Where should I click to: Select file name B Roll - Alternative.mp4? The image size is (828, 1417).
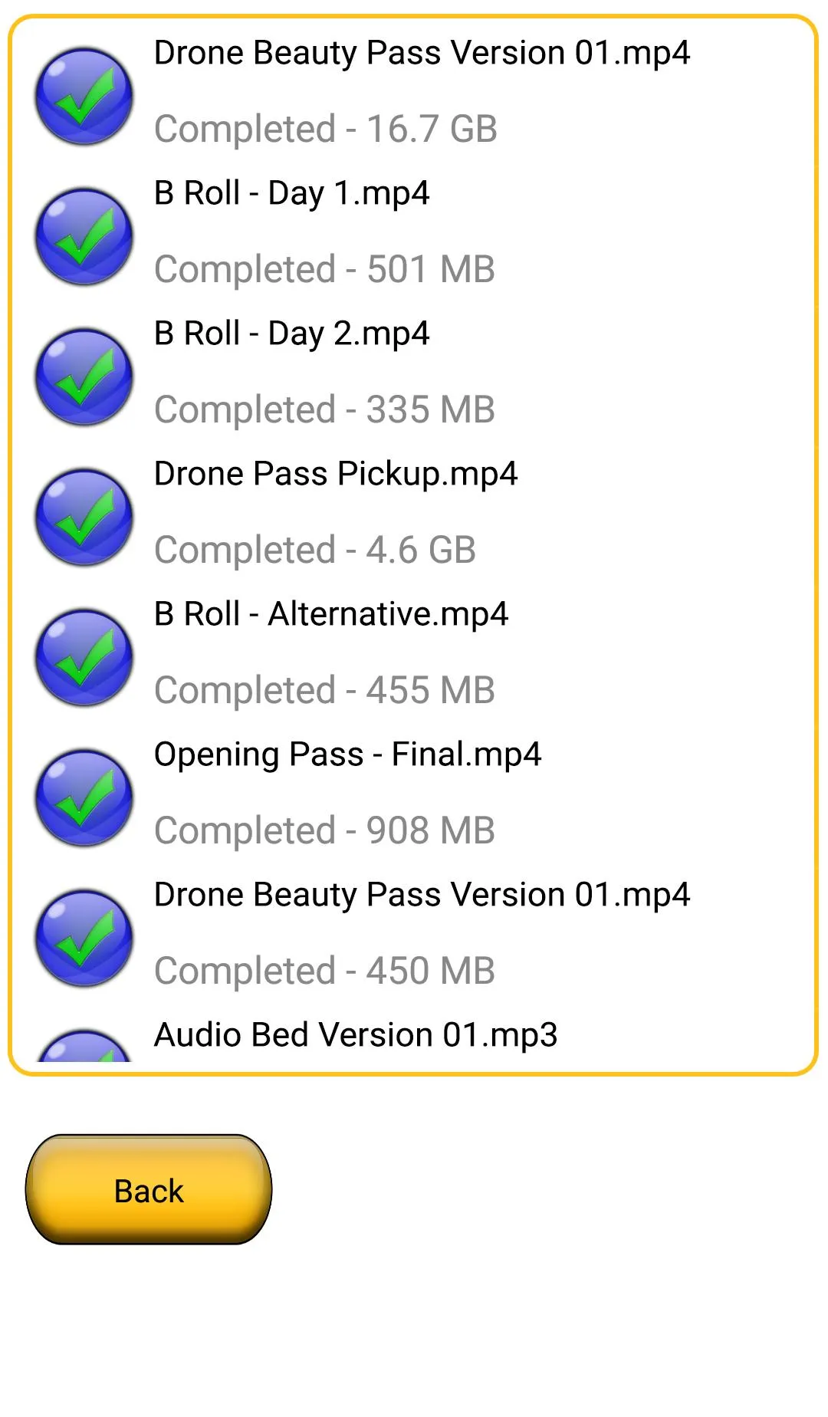[331, 615]
